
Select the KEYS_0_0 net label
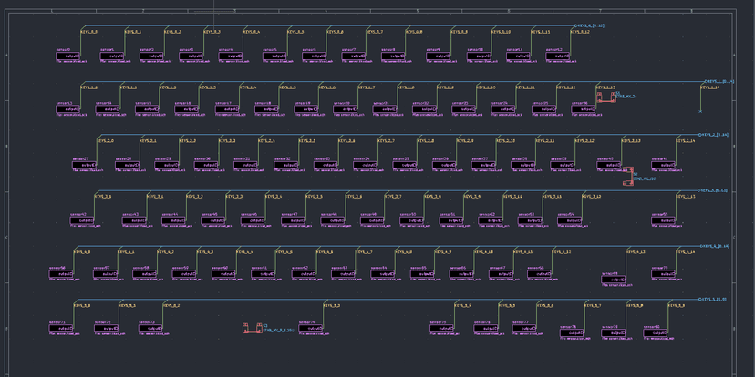91,32
